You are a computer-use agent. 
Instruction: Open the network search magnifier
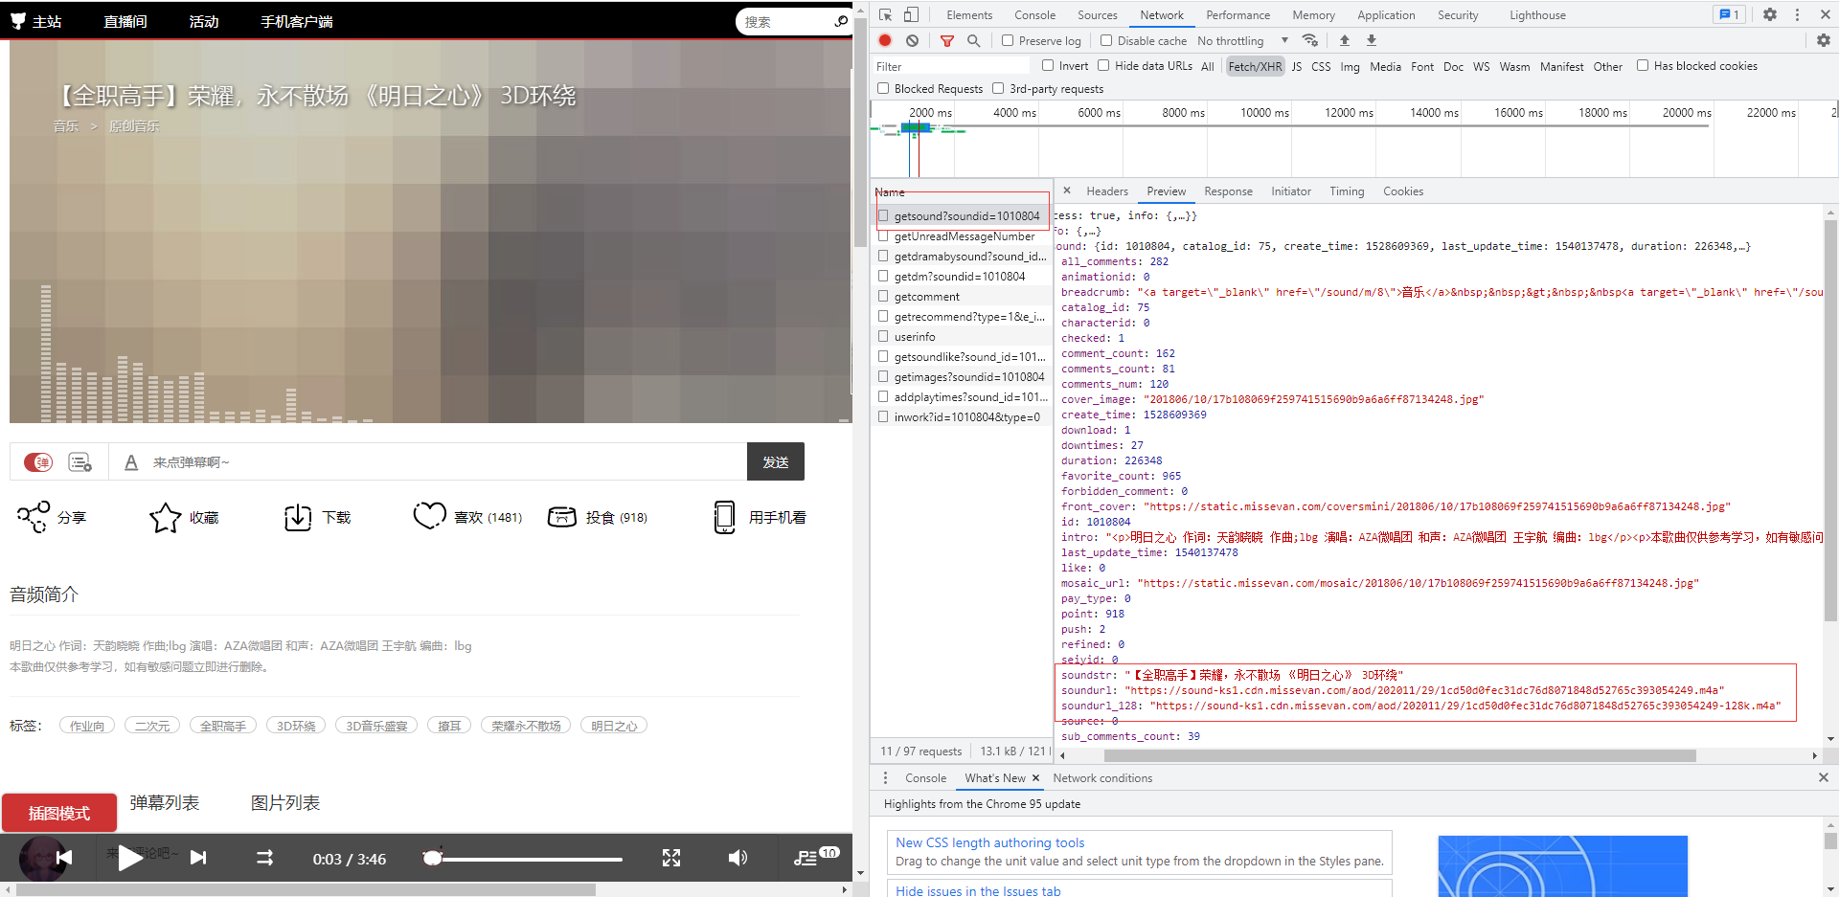(973, 40)
